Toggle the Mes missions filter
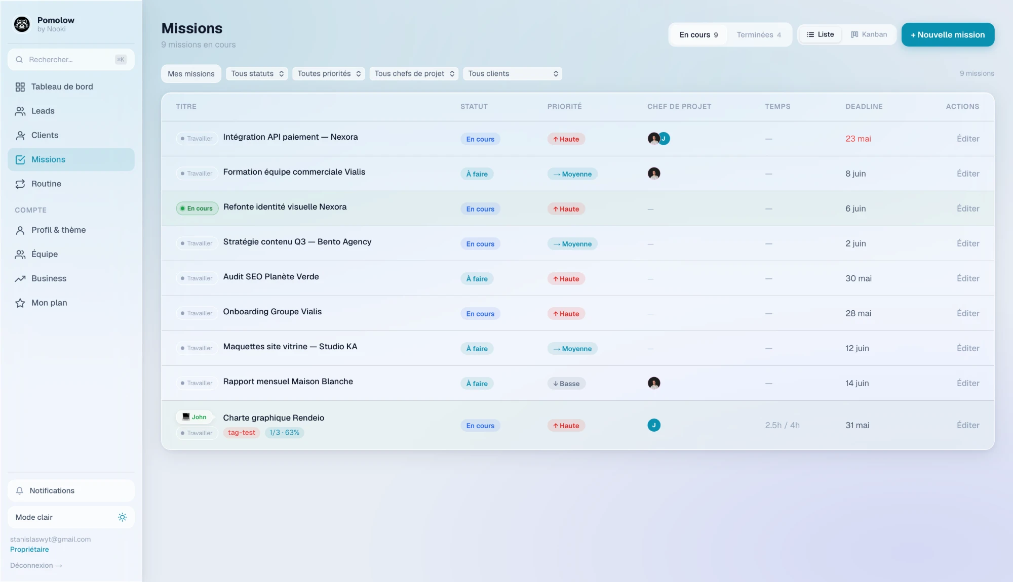 (x=191, y=74)
